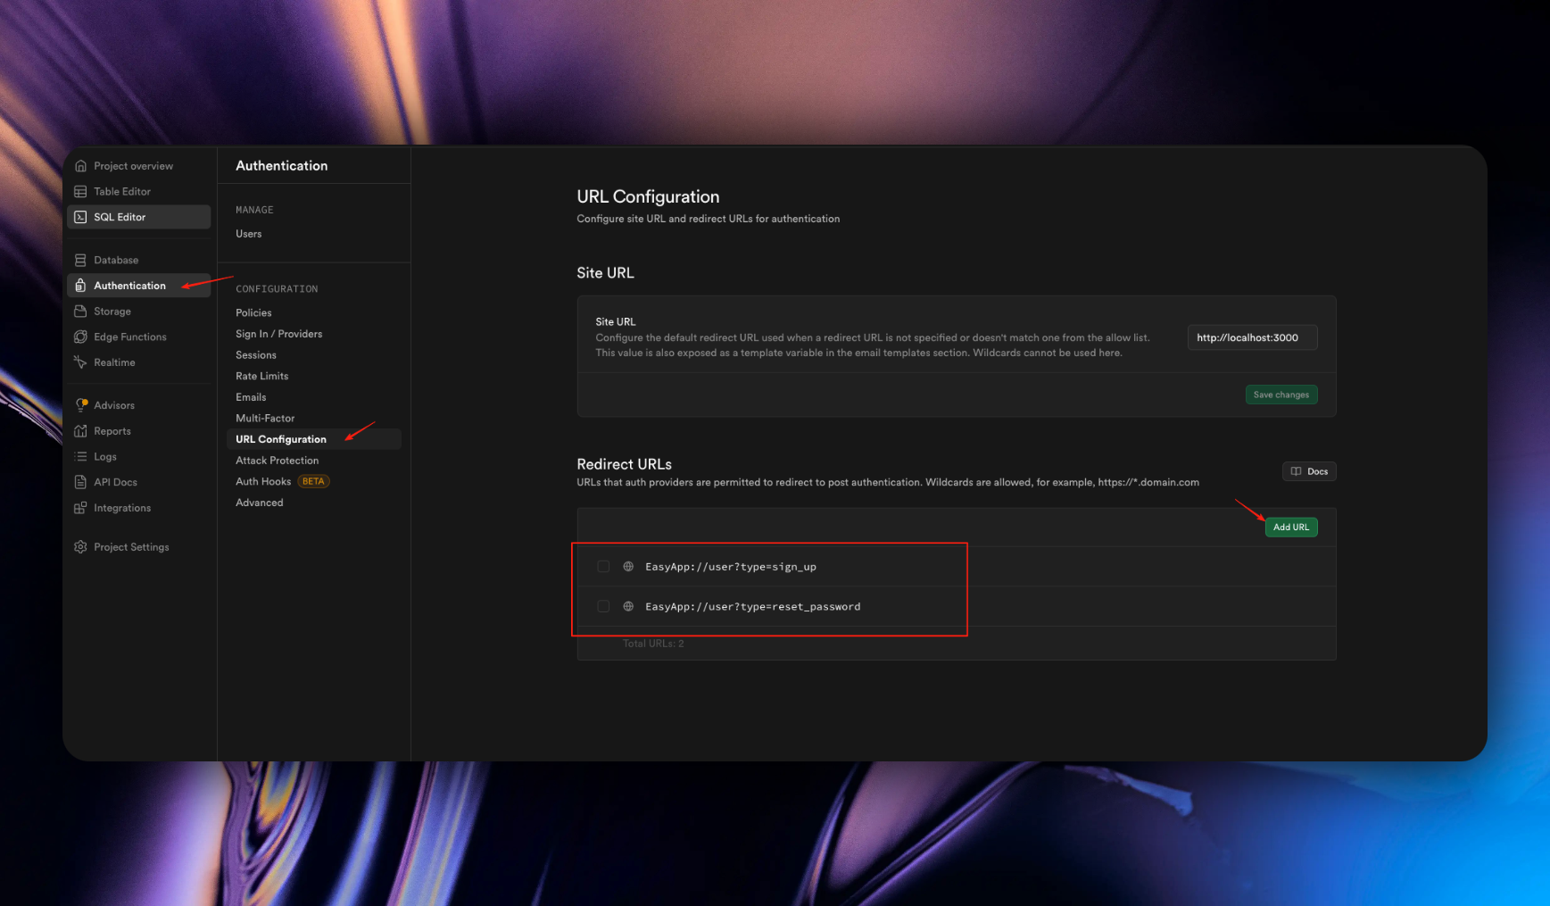Check the sign_up redirect URL checkbox

click(x=603, y=567)
